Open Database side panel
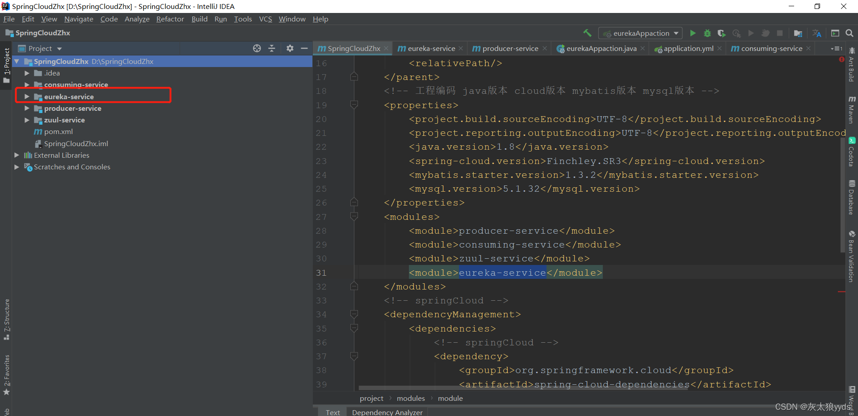The image size is (858, 416). coord(852,197)
